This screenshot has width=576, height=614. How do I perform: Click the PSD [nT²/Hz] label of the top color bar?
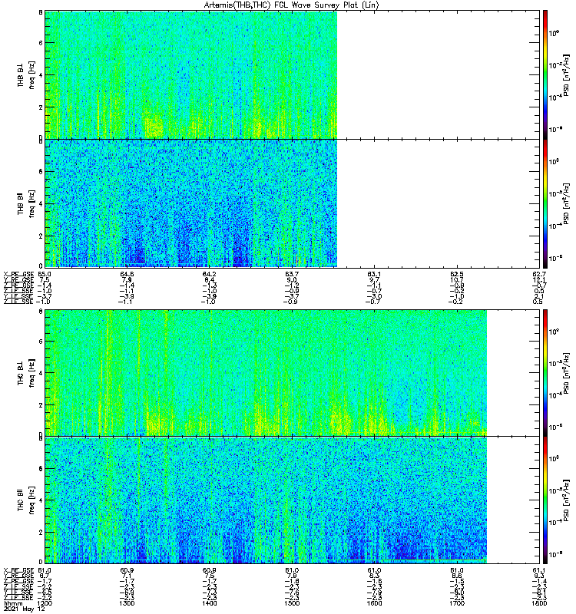tap(567, 74)
